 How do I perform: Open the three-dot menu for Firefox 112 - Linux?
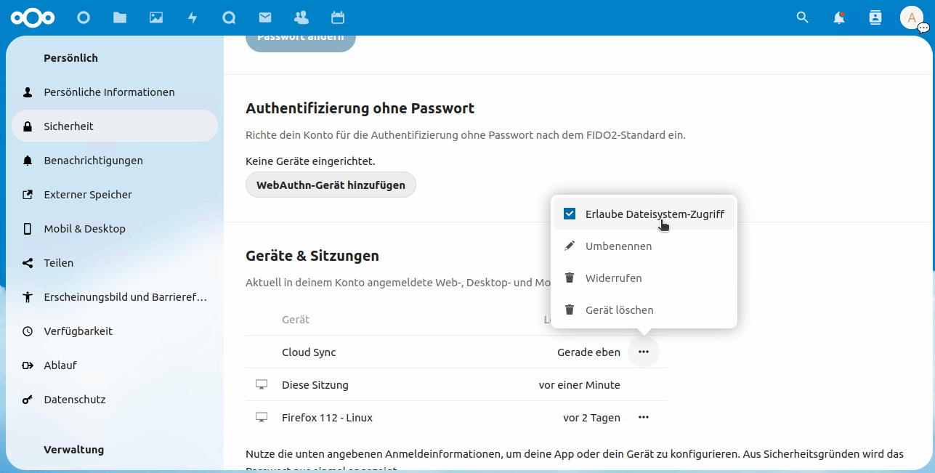coord(643,417)
